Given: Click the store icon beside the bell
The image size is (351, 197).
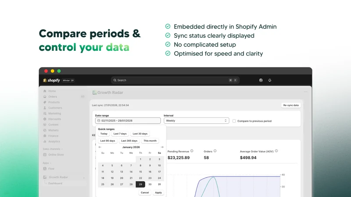Looking at the screenshot, I should [x=261, y=80].
